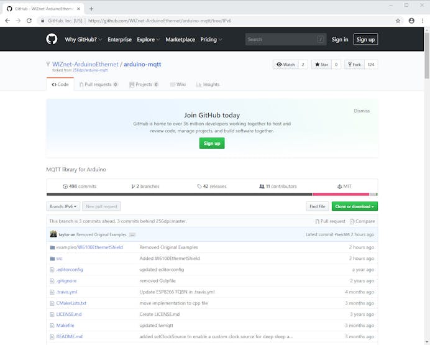Viewport: 430px width, 345px height.
Task: Go back using browser back arrow
Action: coord(7,21)
